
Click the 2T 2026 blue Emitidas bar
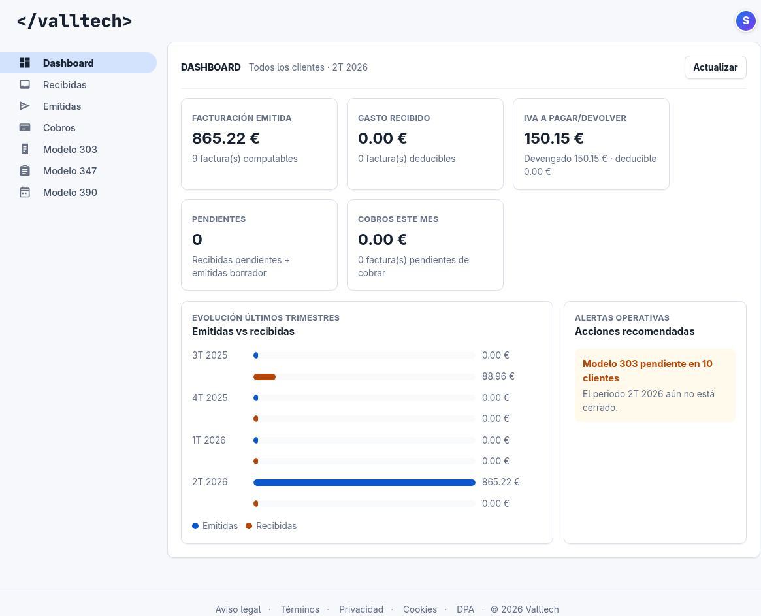(364, 483)
